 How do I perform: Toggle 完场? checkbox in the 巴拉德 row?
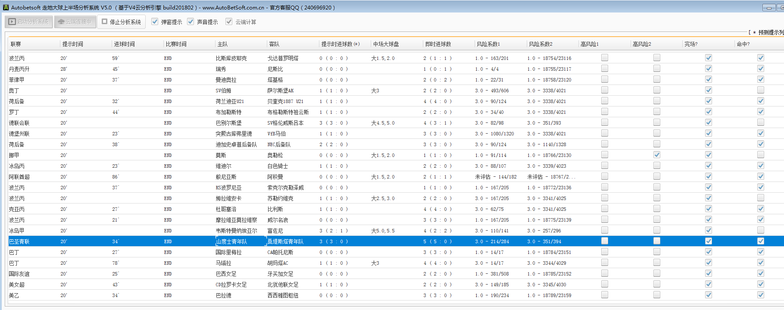click(708, 295)
